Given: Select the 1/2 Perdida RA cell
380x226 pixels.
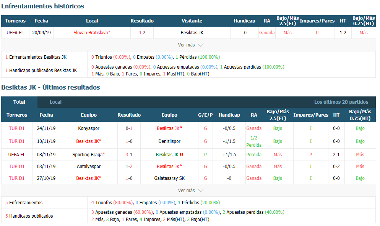Looking at the screenshot, I should [254, 141].
